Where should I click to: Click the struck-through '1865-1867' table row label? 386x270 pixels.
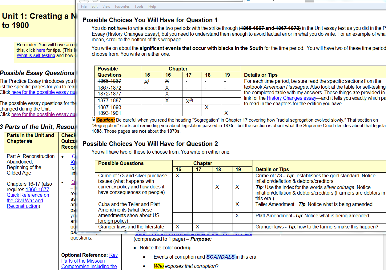pyautogui.click(x=109, y=81)
